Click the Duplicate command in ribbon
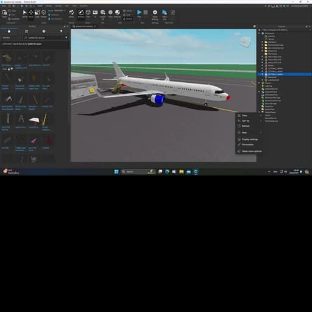The width and height of the screenshot is (312, 312). coord(14,19)
